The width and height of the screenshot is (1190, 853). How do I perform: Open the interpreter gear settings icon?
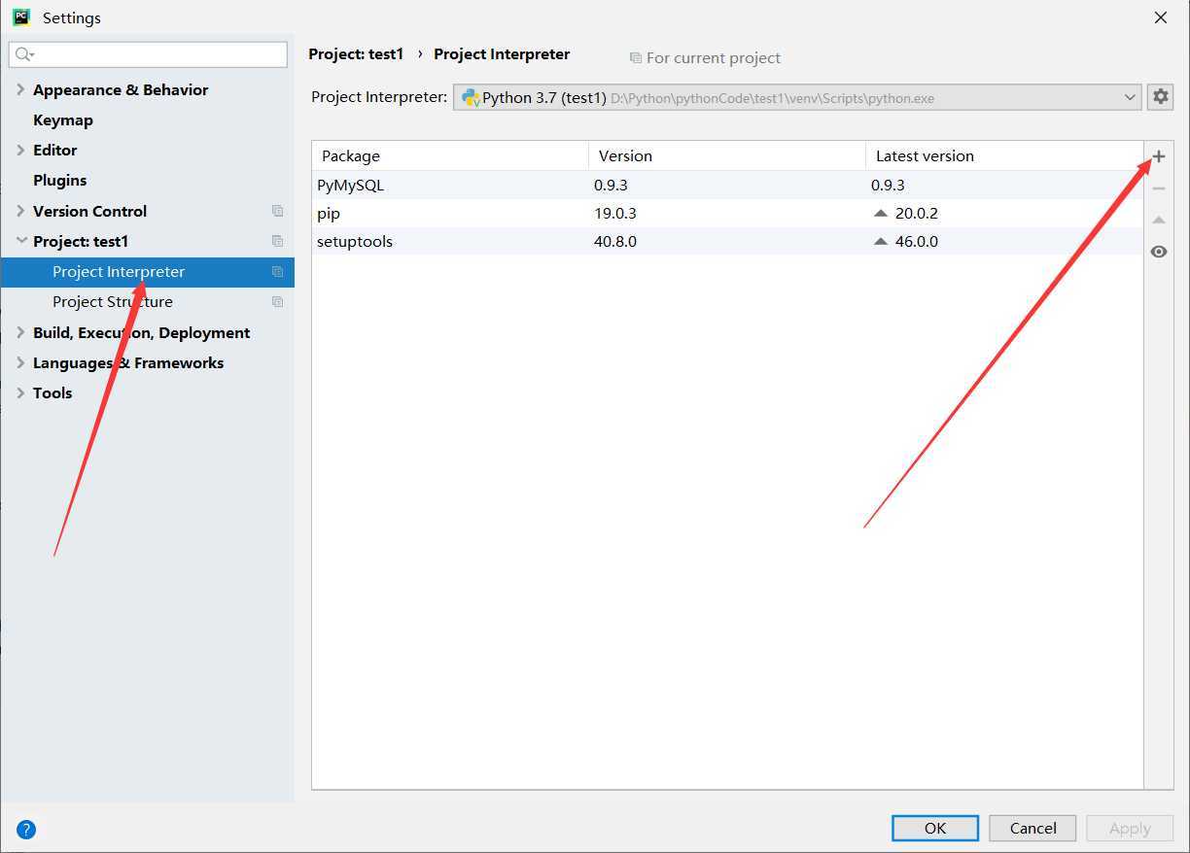click(1161, 97)
